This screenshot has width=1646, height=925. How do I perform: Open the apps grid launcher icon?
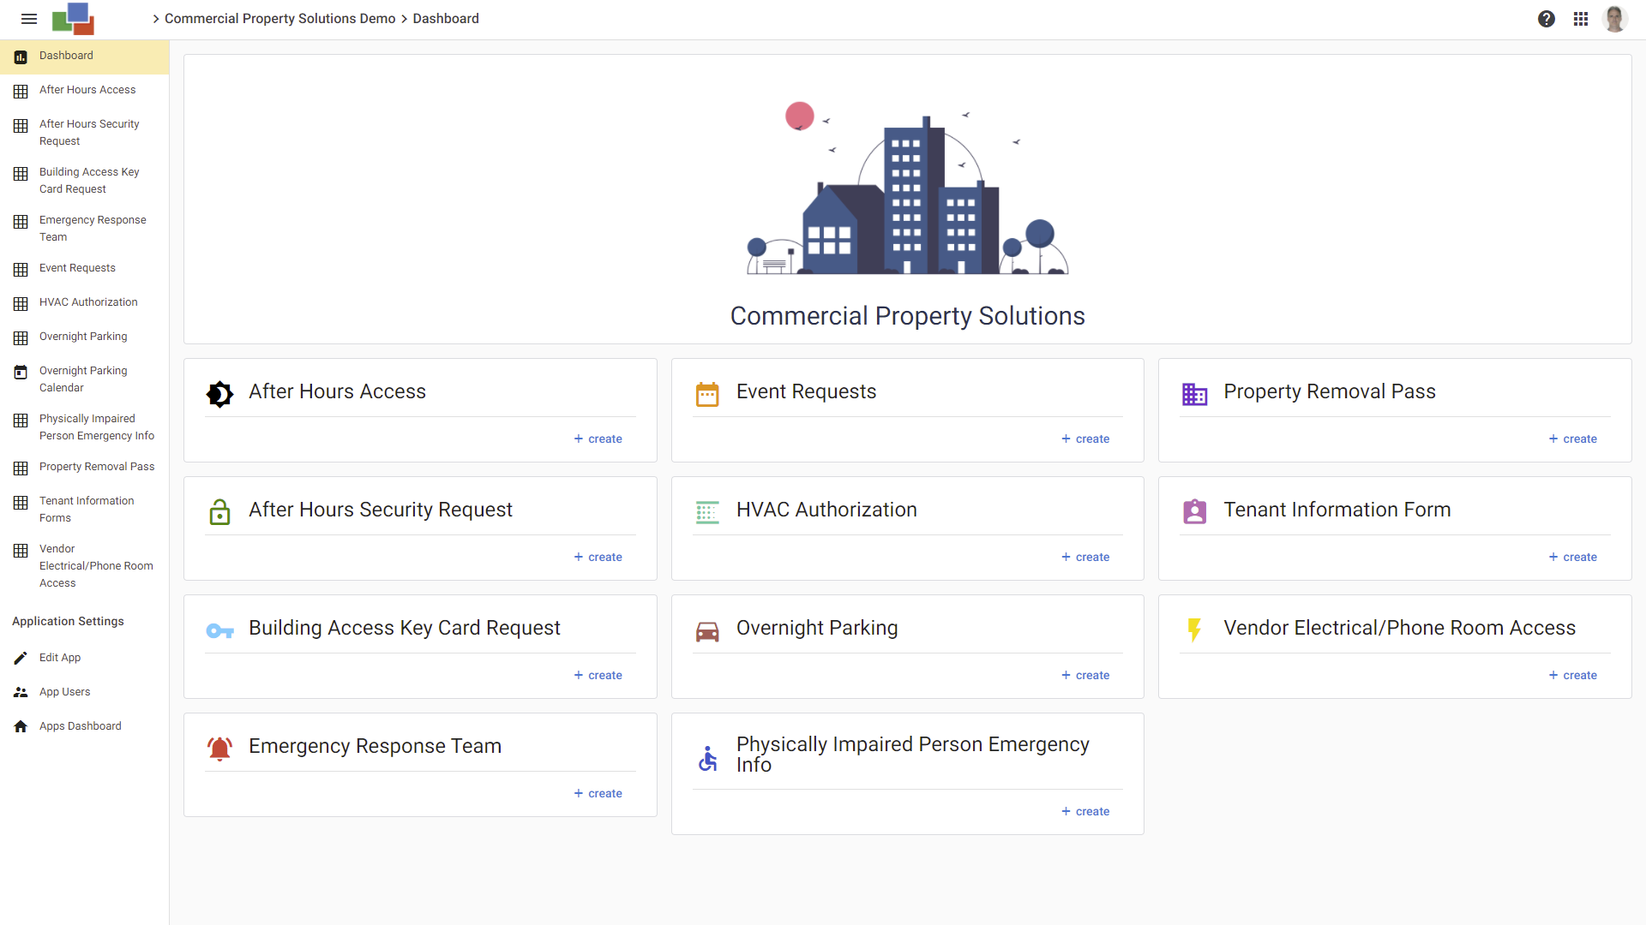pos(1581,19)
